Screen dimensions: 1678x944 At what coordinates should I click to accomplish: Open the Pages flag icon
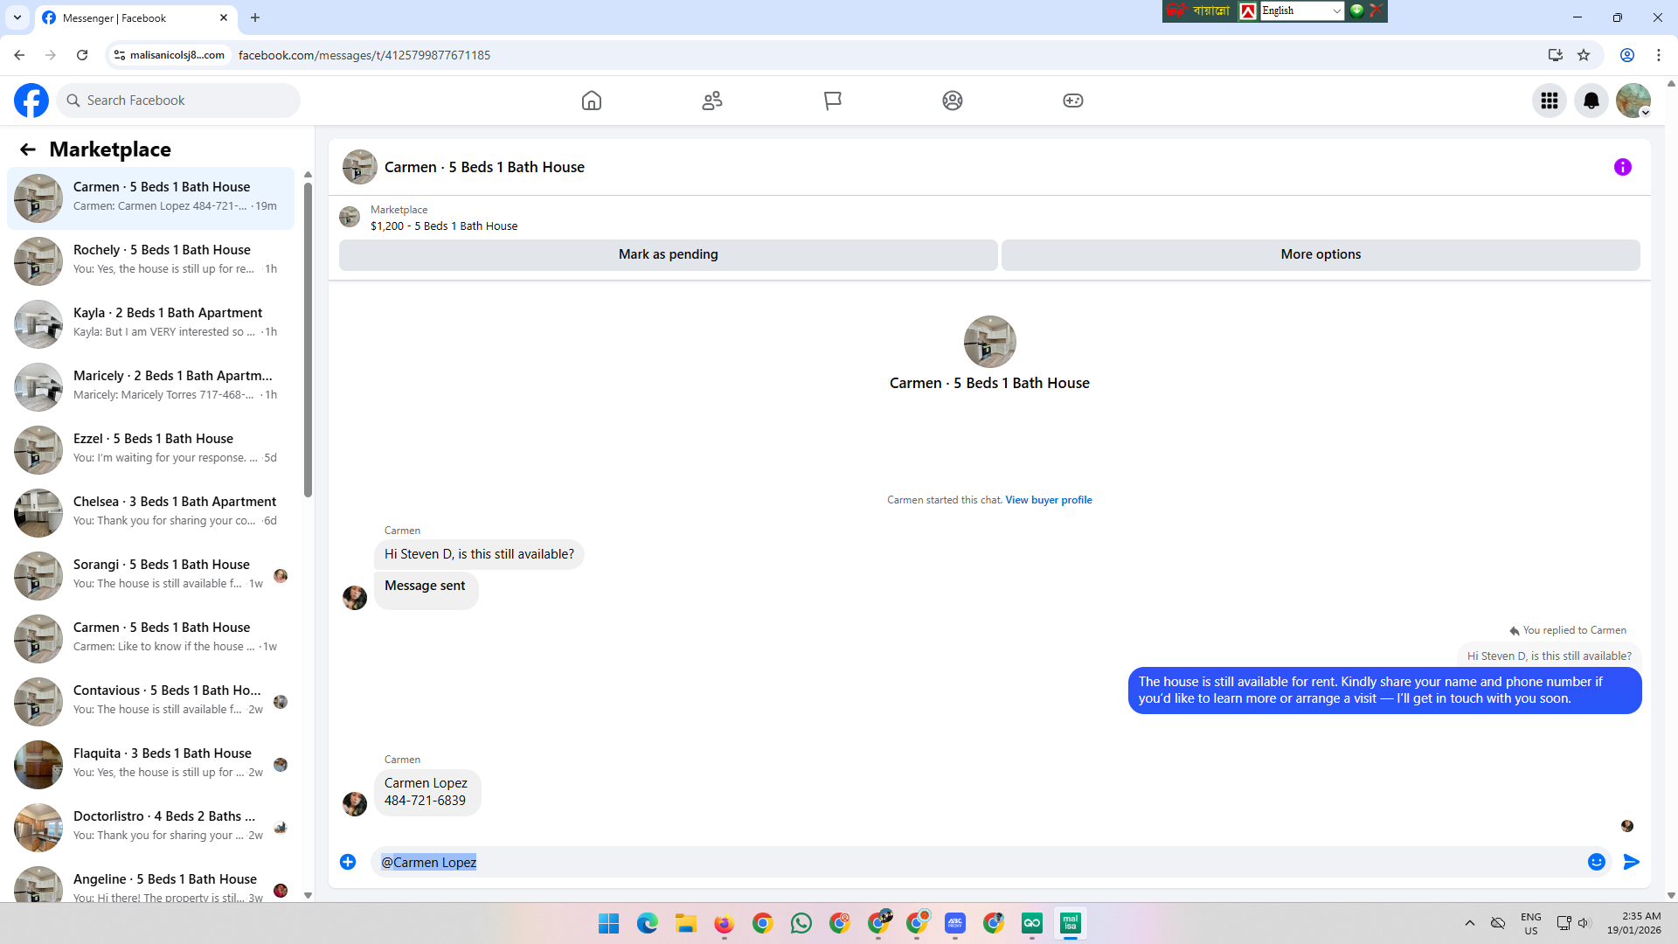click(x=833, y=101)
